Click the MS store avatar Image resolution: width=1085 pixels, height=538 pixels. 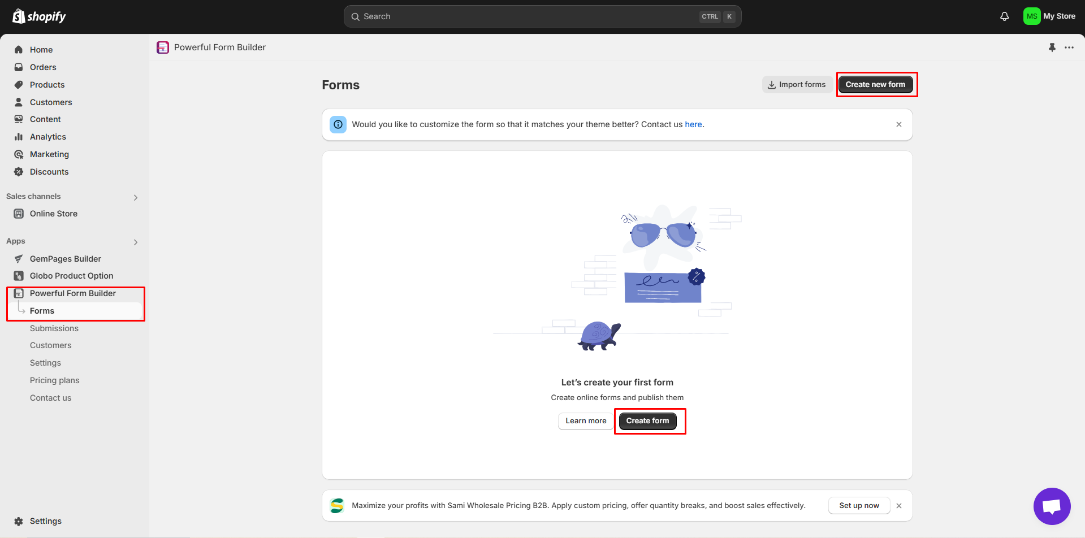point(1031,16)
